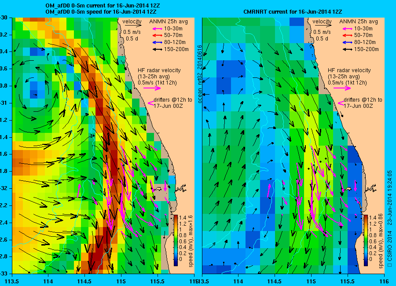Click '0.5m/s (1kt 12h)' text in right panel
The height and width of the screenshot is (286, 396).
pos(348,83)
